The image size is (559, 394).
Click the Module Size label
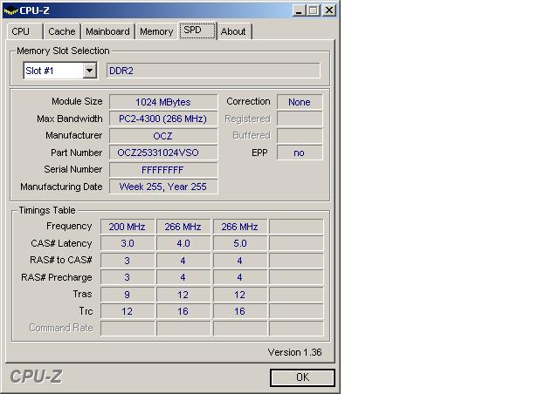[77, 101]
